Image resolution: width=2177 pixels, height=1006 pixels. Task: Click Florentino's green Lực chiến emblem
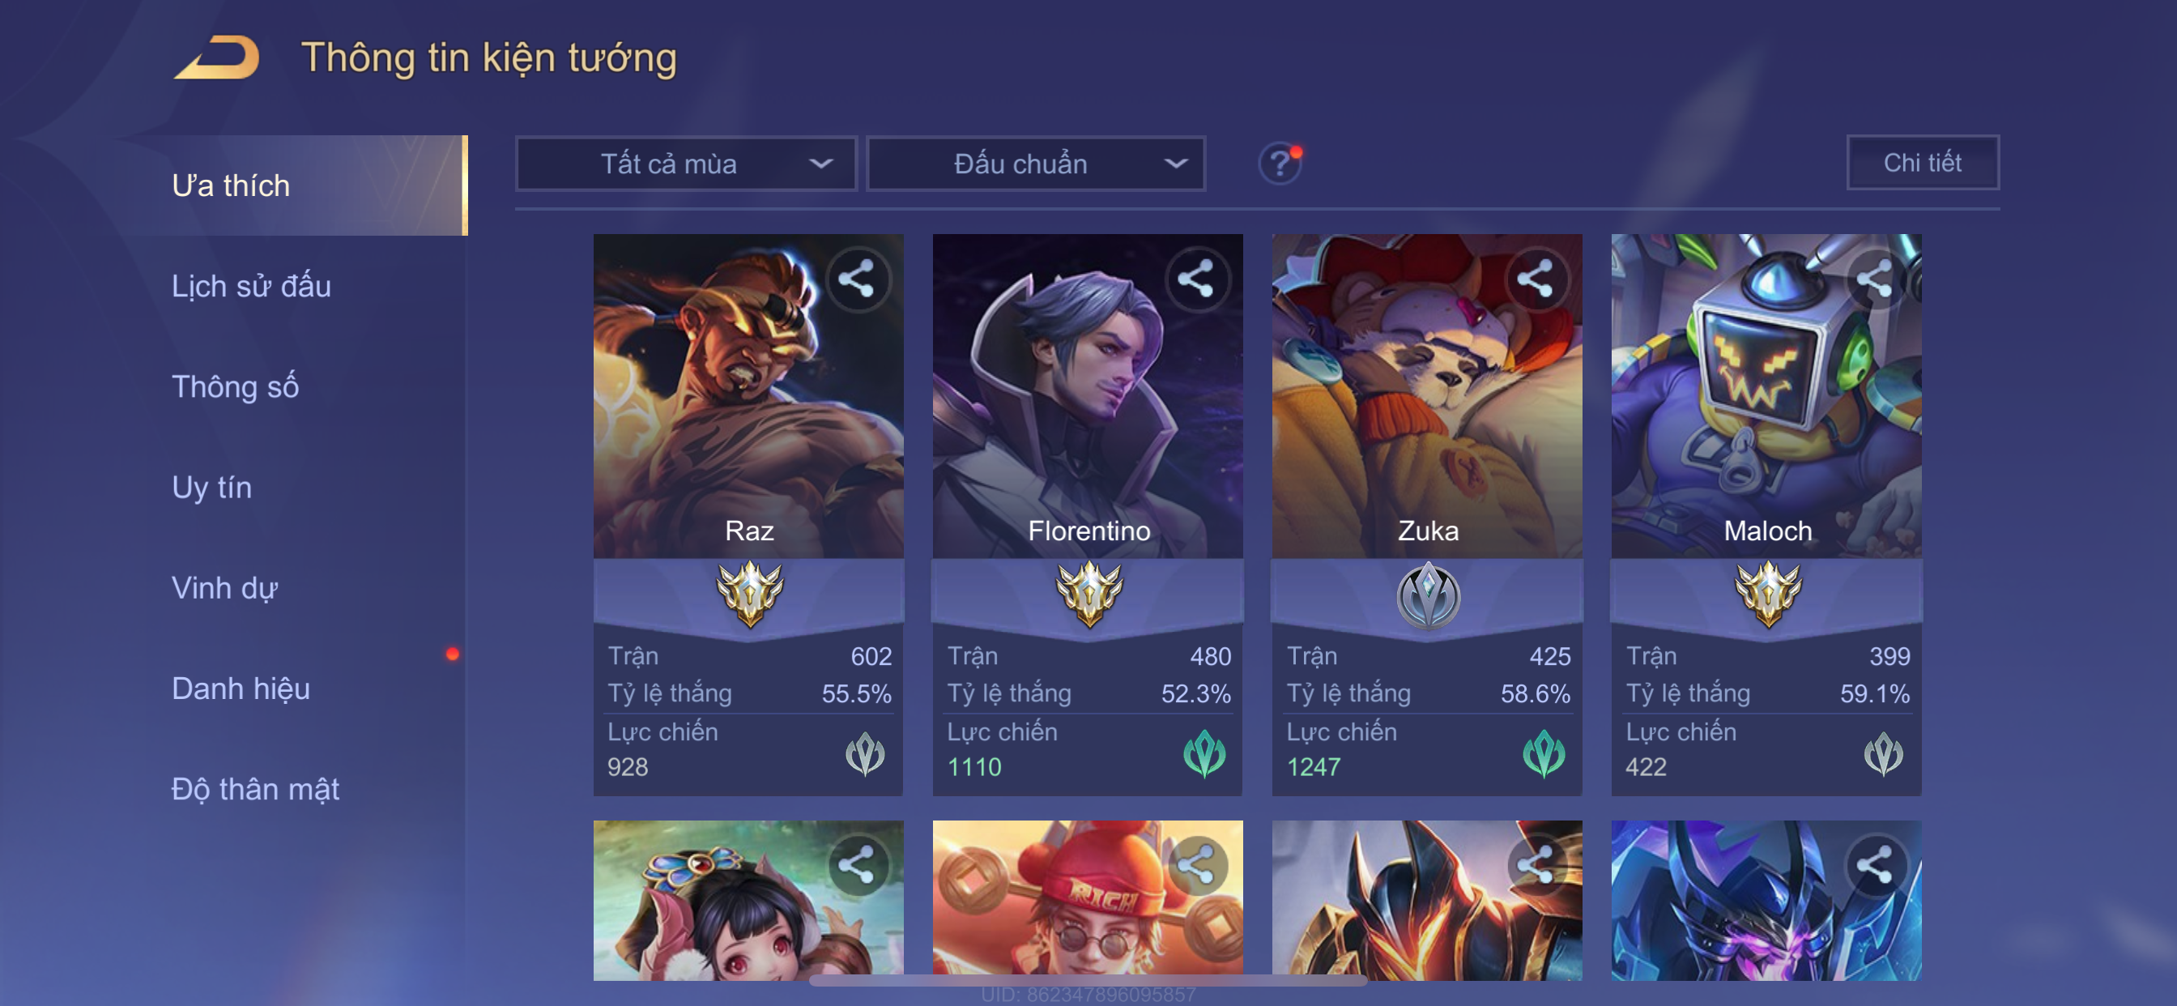(x=1204, y=754)
